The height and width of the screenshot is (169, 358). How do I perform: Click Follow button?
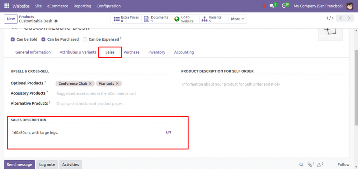(343, 165)
